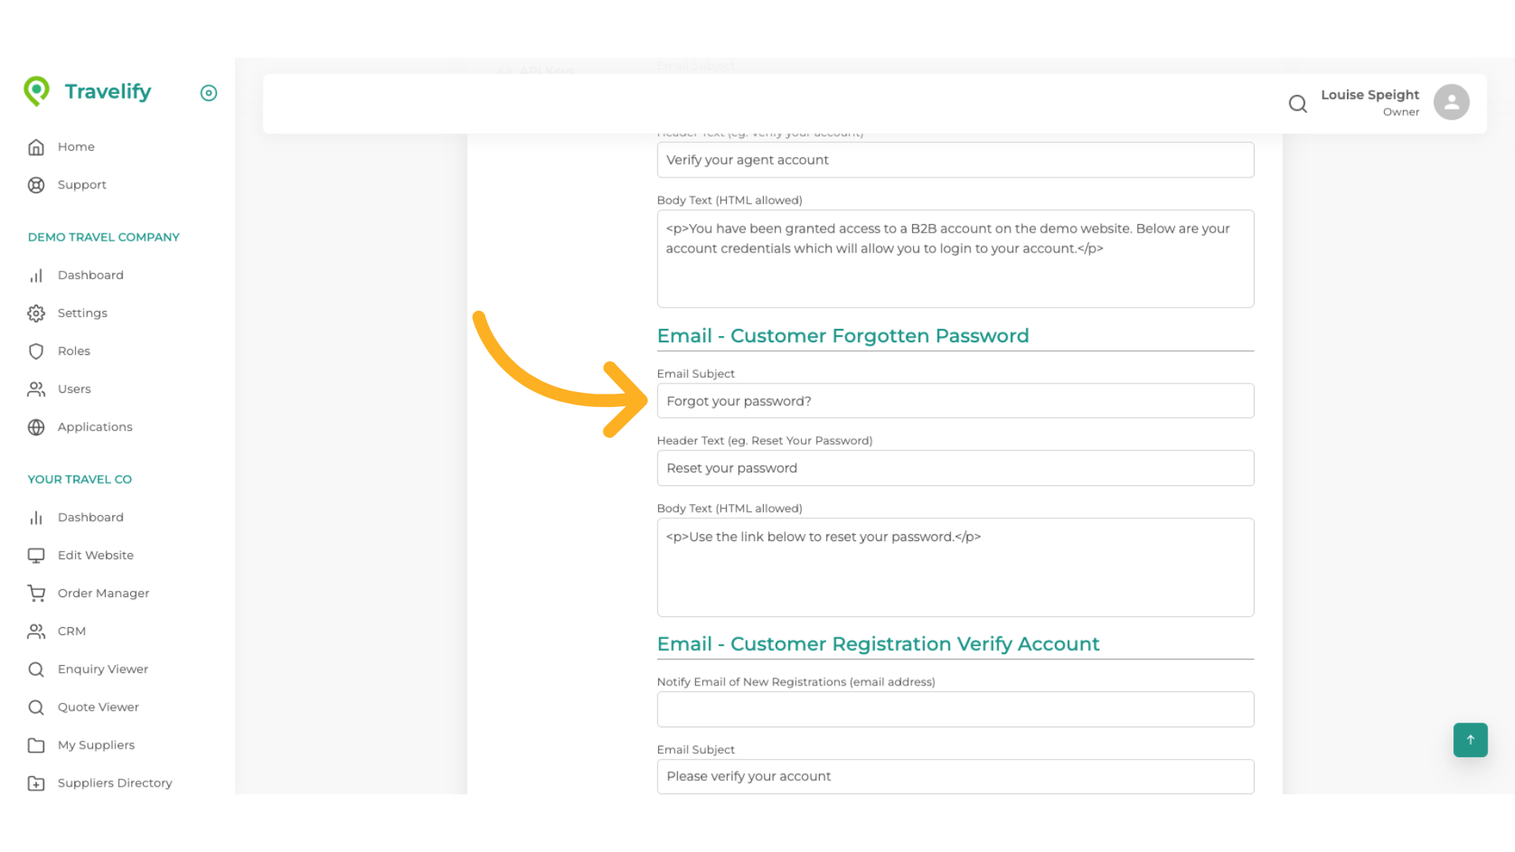Open the Roles shield icon
Image resolution: width=1515 pixels, height=852 pixels.
(36, 351)
